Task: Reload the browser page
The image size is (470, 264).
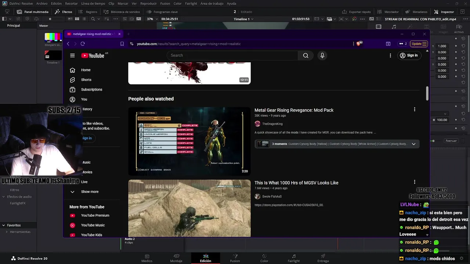Action: point(83,44)
